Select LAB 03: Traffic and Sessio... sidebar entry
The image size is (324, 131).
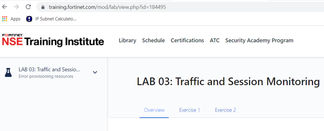coord(49,69)
